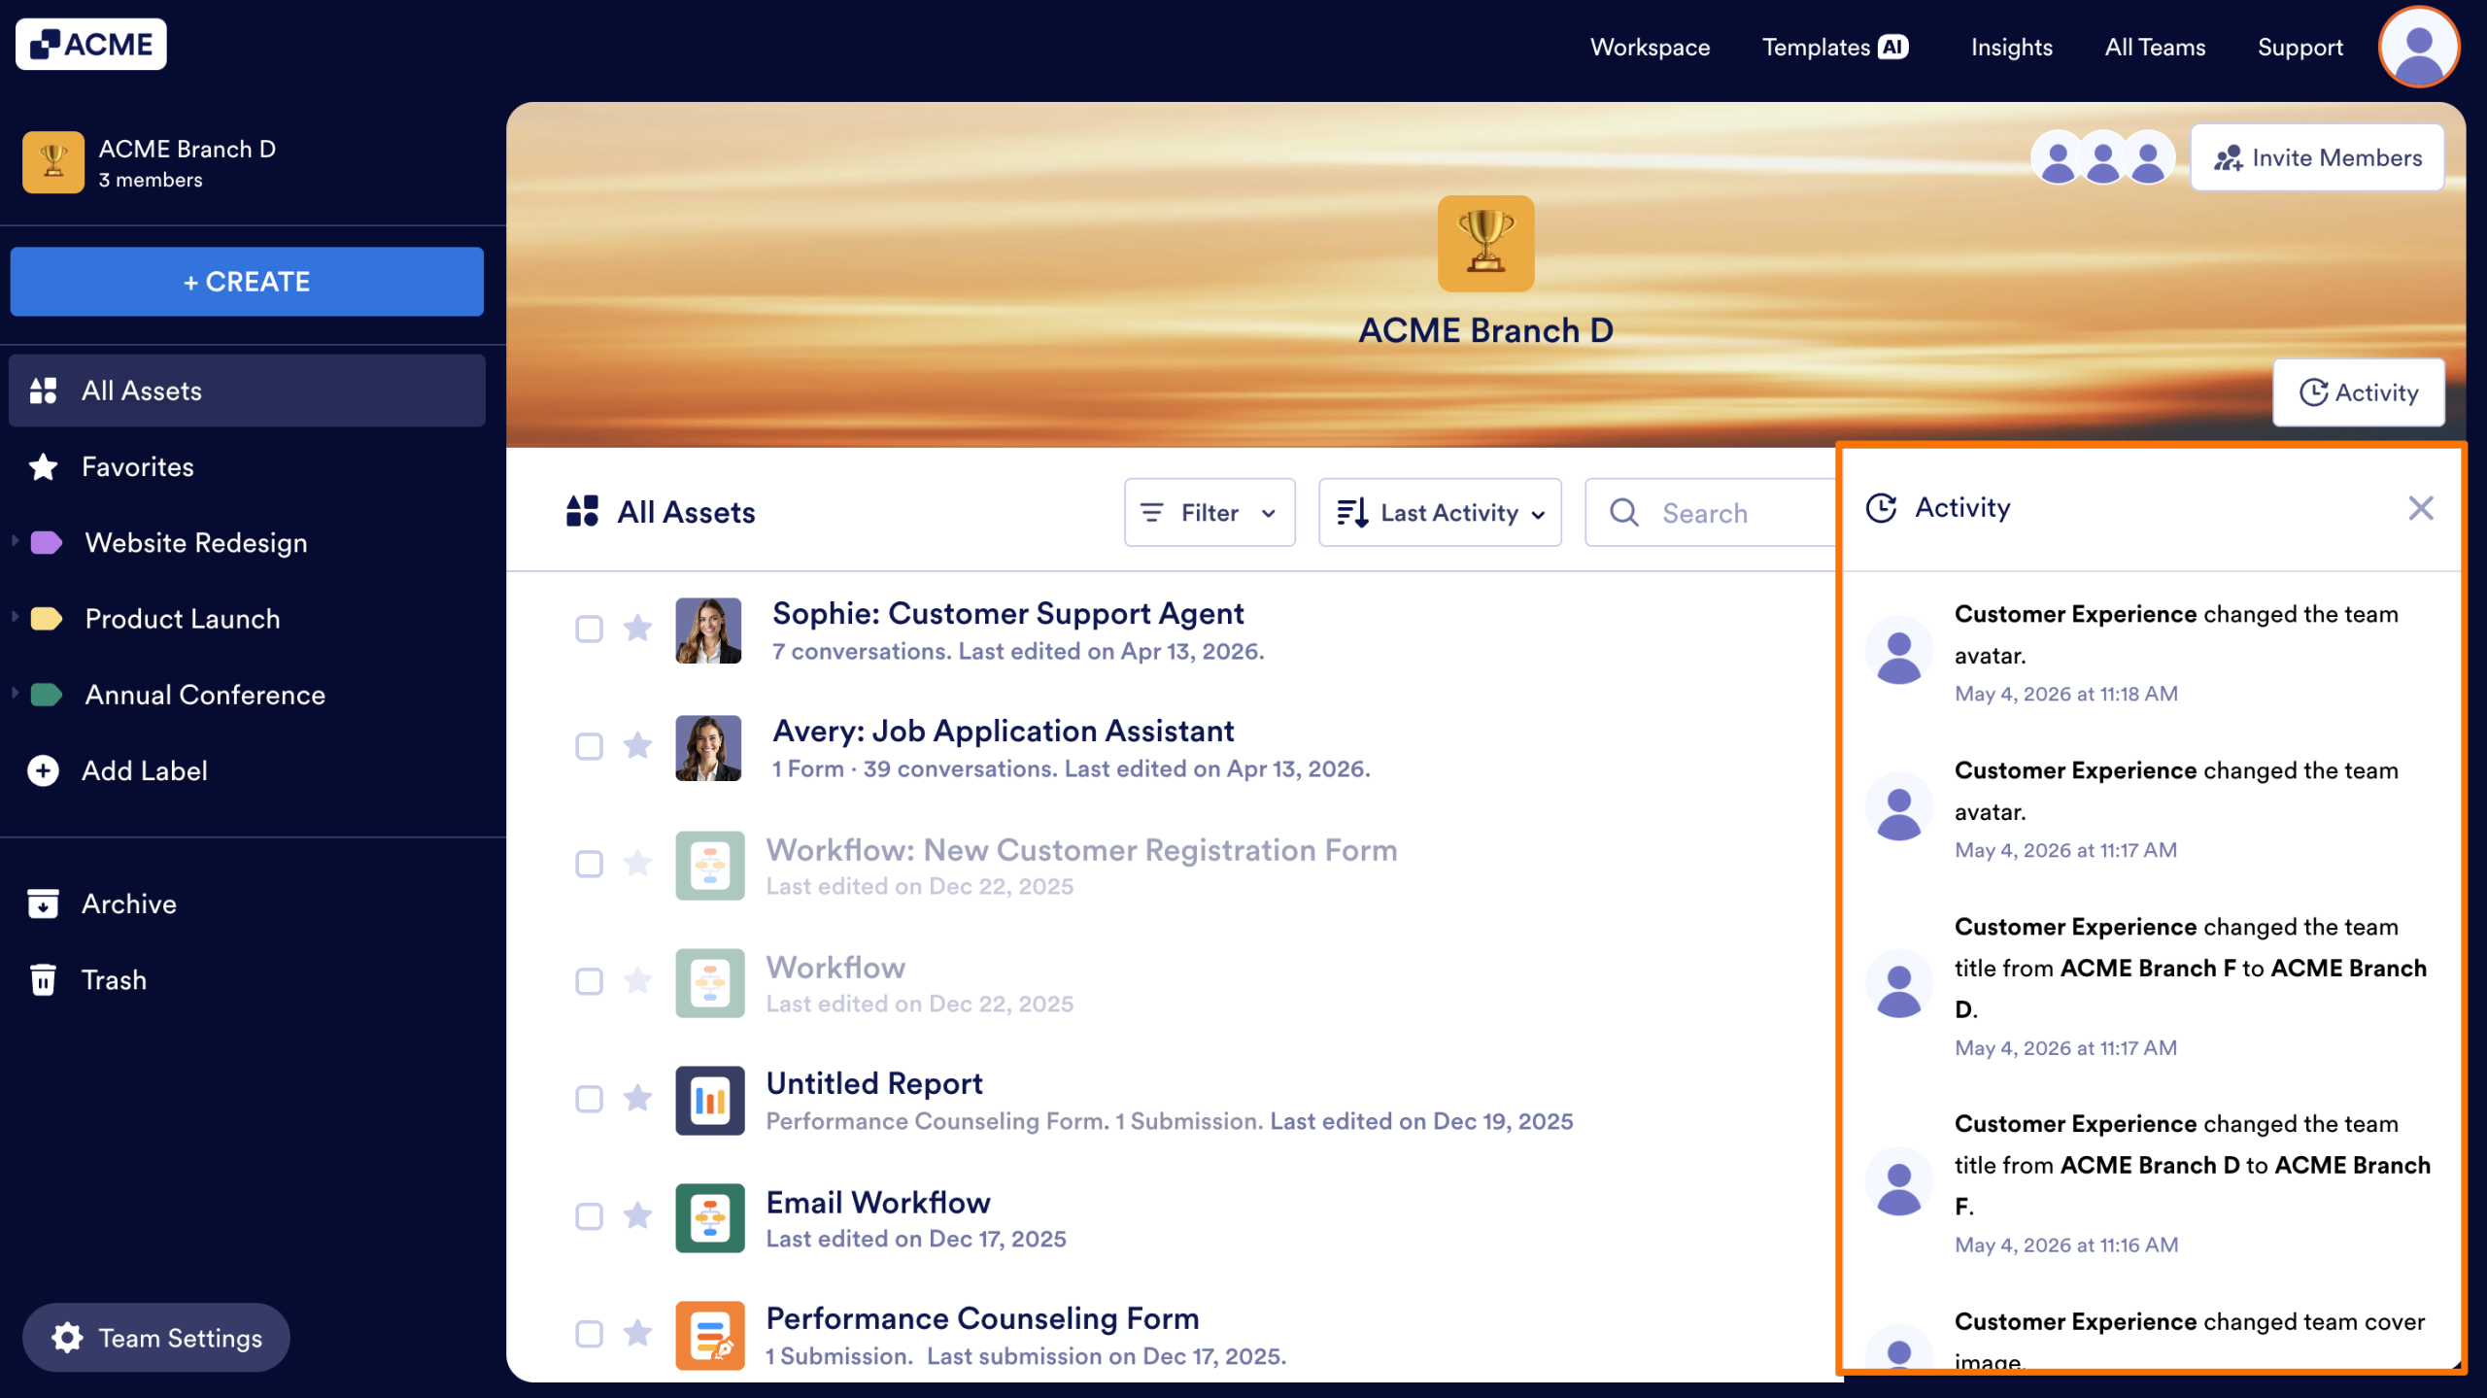This screenshot has width=2487, height=1398.
Task: Expand the Product Launch label
Action: [x=15, y=616]
